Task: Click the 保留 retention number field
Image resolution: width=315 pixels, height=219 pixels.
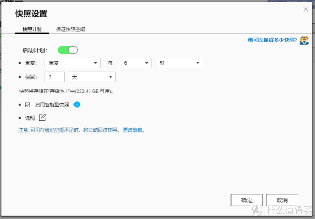Action: coord(55,77)
